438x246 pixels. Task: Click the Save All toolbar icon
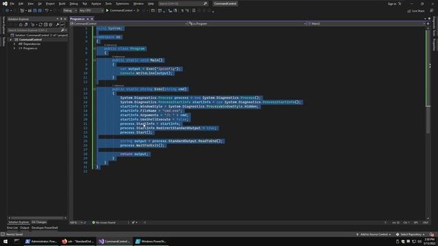click(40, 11)
